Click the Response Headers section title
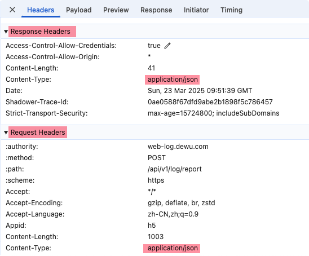This screenshot has width=309, height=256. (41, 32)
